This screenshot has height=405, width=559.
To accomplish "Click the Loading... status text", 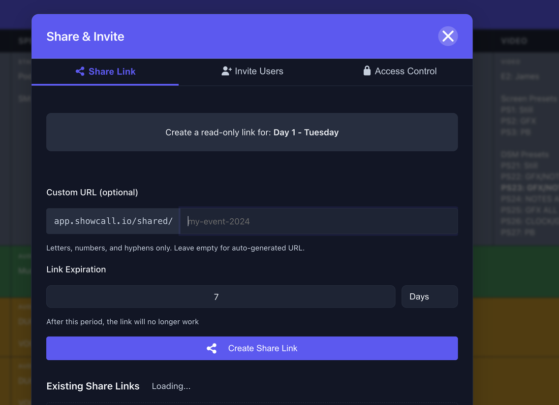I will [171, 386].
